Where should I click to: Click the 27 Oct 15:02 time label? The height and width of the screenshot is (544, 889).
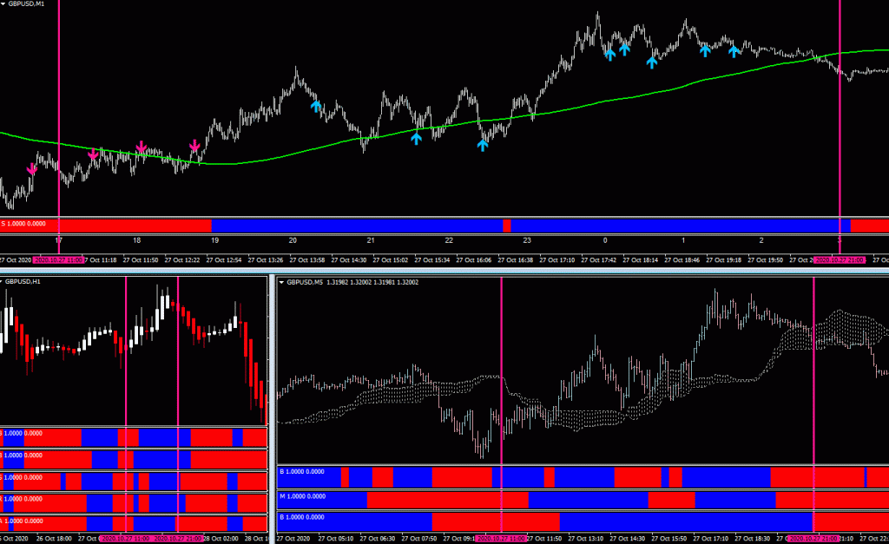pos(391,260)
